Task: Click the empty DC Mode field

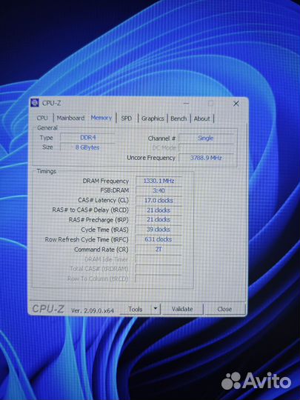Action: click(206, 148)
